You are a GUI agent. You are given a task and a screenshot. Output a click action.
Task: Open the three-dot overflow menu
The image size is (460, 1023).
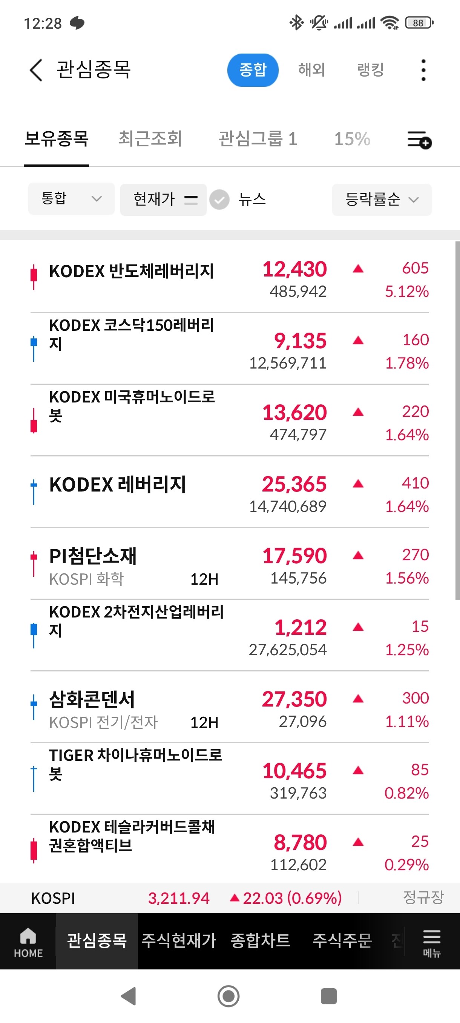423,70
